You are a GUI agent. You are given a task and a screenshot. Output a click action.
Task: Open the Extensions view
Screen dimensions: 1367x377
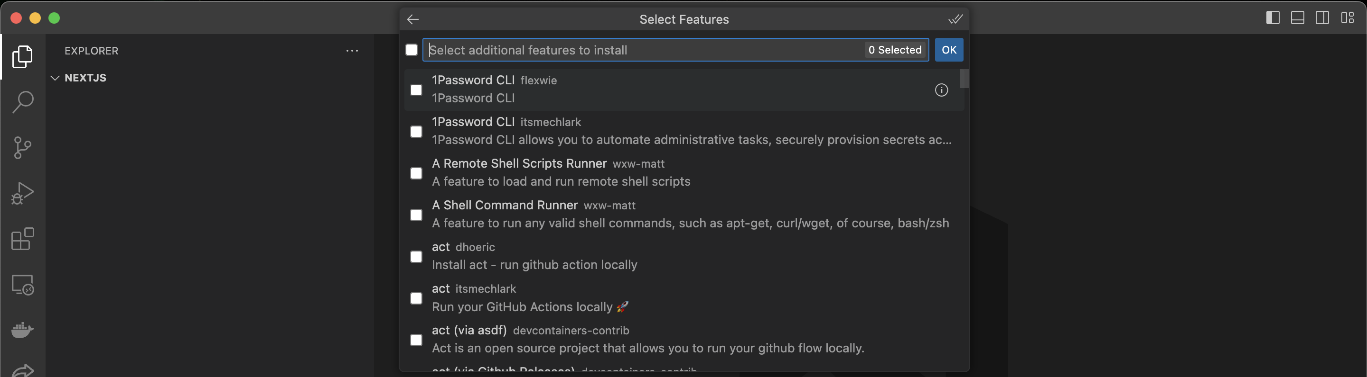(23, 239)
